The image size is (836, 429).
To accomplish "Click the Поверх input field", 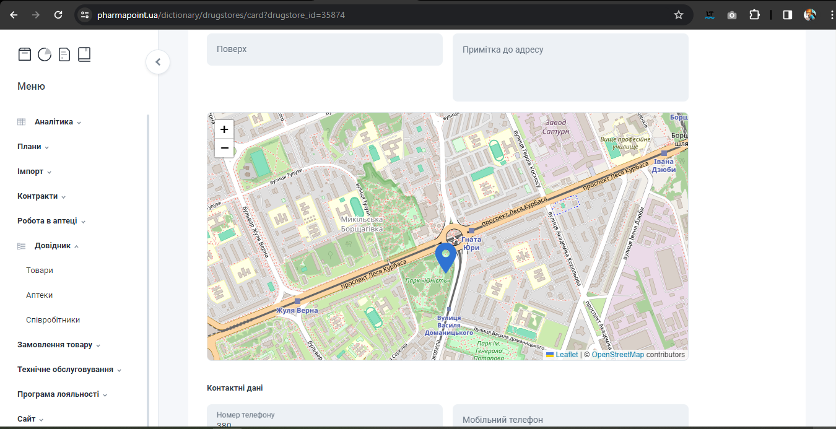I will click(x=324, y=49).
